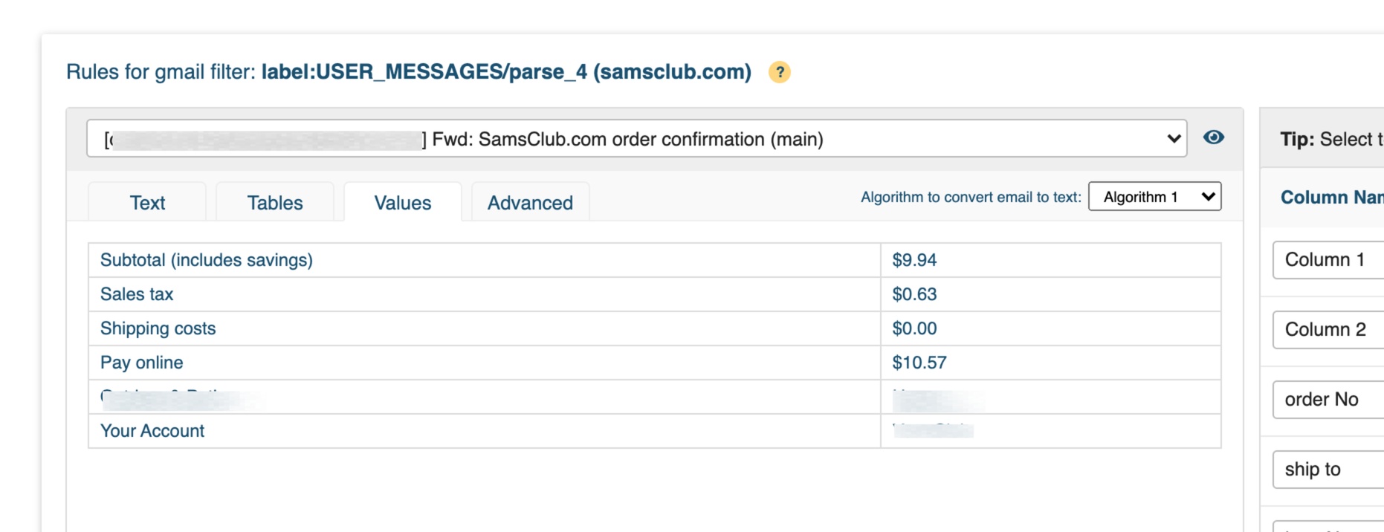Toggle the eye preview icon
The width and height of the screenshot is (1384, 532).
[1214, 137]
